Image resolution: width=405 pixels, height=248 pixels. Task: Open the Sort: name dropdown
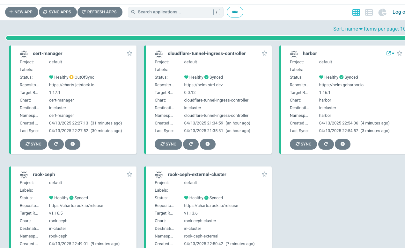coord(348,29)
